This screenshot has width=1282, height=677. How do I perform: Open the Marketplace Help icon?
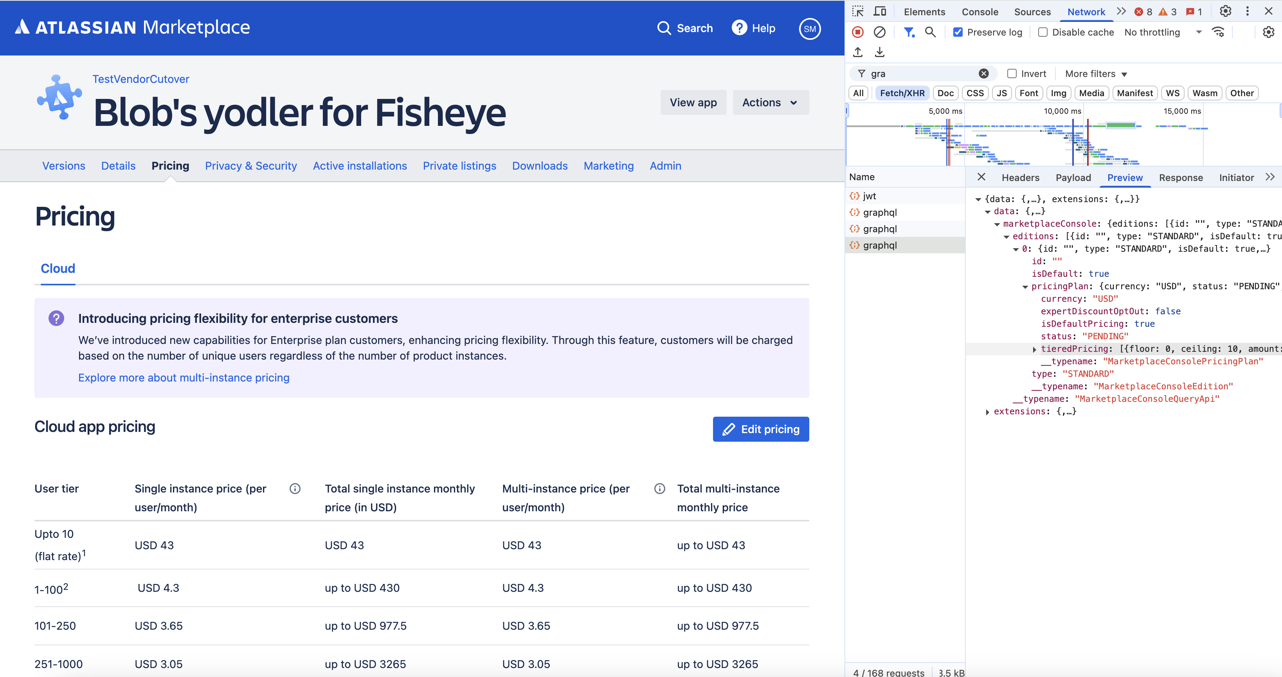[x=739, y=28]
